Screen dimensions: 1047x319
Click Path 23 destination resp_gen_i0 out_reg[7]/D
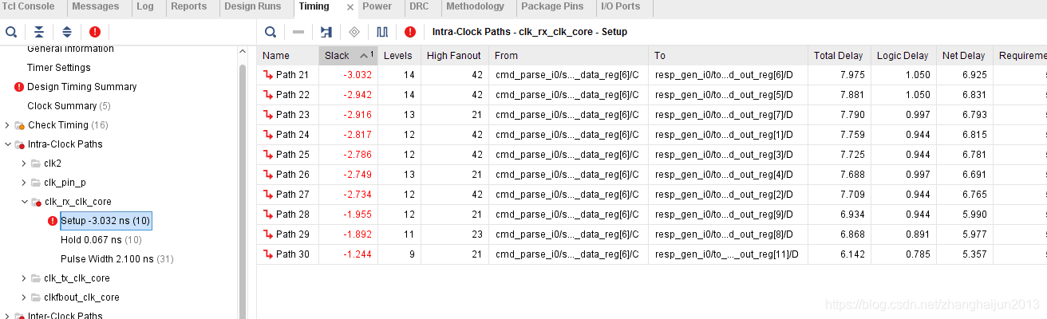(x=724, y=115)
